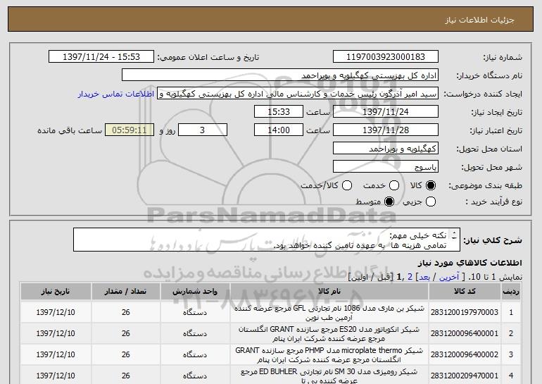542x384 pixels.
Task: Click تاریخ نیاز column header
Action: 56,292
